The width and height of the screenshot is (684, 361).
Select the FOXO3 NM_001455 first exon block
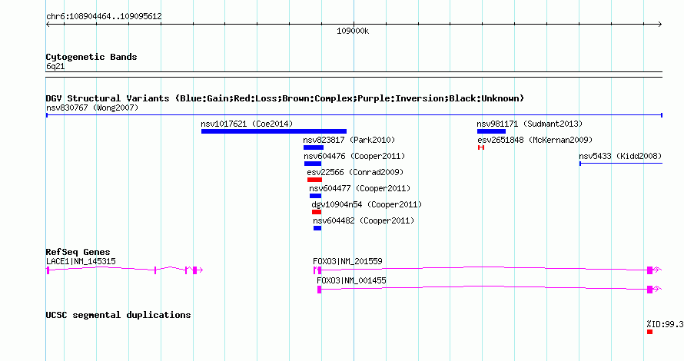tap(319, 290)
